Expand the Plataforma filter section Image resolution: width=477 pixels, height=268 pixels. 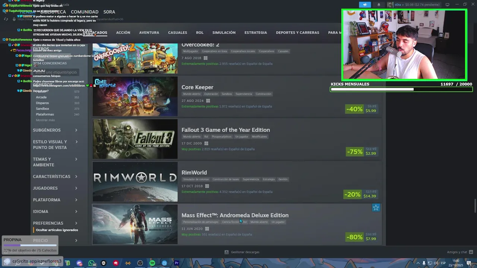click(55, 200)
